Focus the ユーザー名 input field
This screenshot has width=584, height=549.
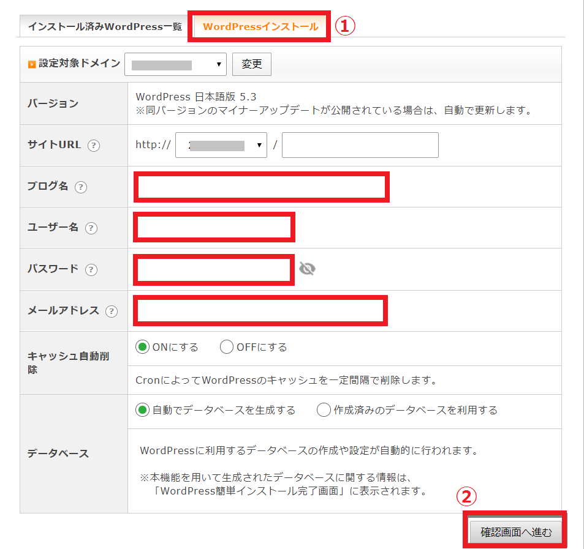point(214,227)
